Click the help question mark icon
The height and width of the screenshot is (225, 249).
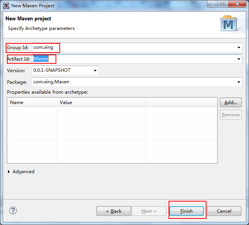13,211
